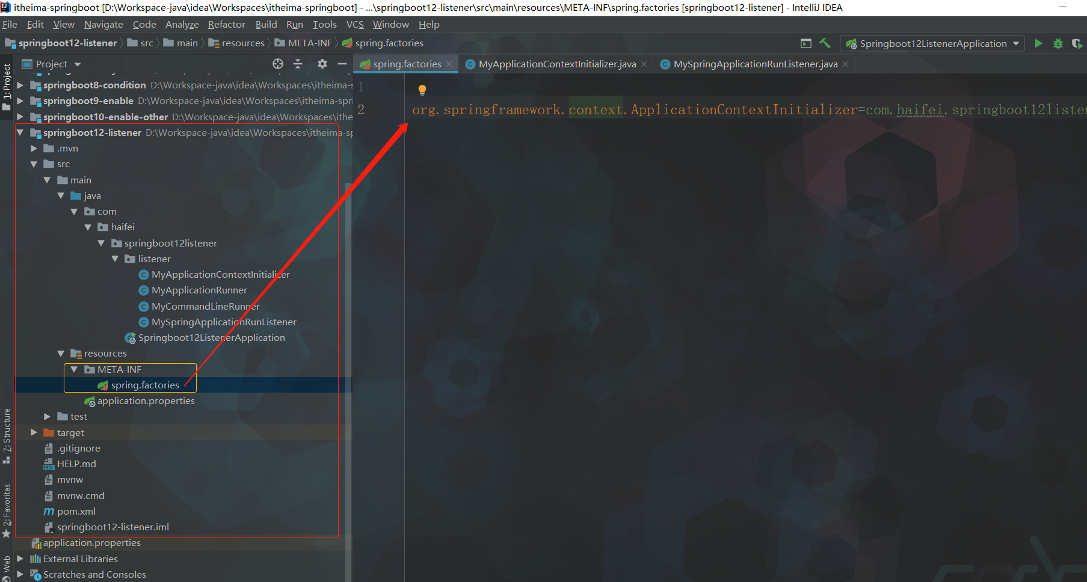Screen dimensions: 1087x582
Task: Click the resources breadcrumb in navigation bar
Action: 237,43
